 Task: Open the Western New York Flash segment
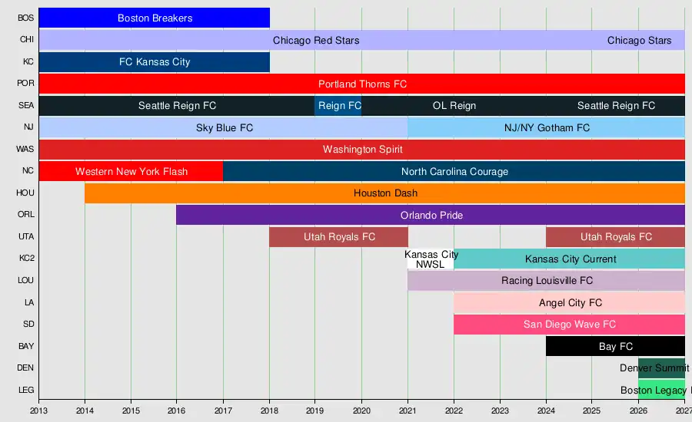pos(131,171)
